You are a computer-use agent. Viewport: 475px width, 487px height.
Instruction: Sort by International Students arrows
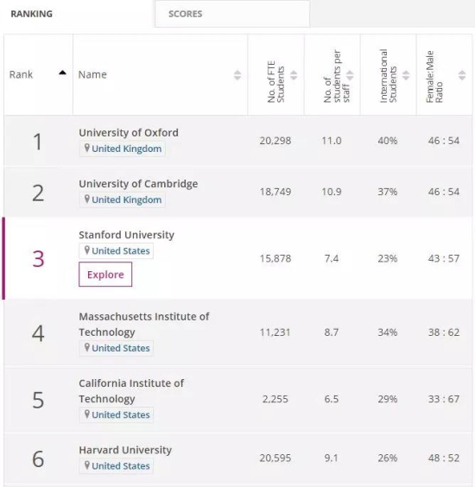tap(406, 75)
